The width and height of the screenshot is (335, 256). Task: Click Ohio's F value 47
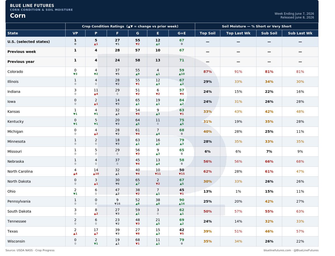(117, 190)
